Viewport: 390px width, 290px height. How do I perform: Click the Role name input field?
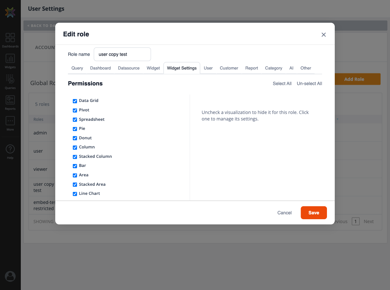122,54
